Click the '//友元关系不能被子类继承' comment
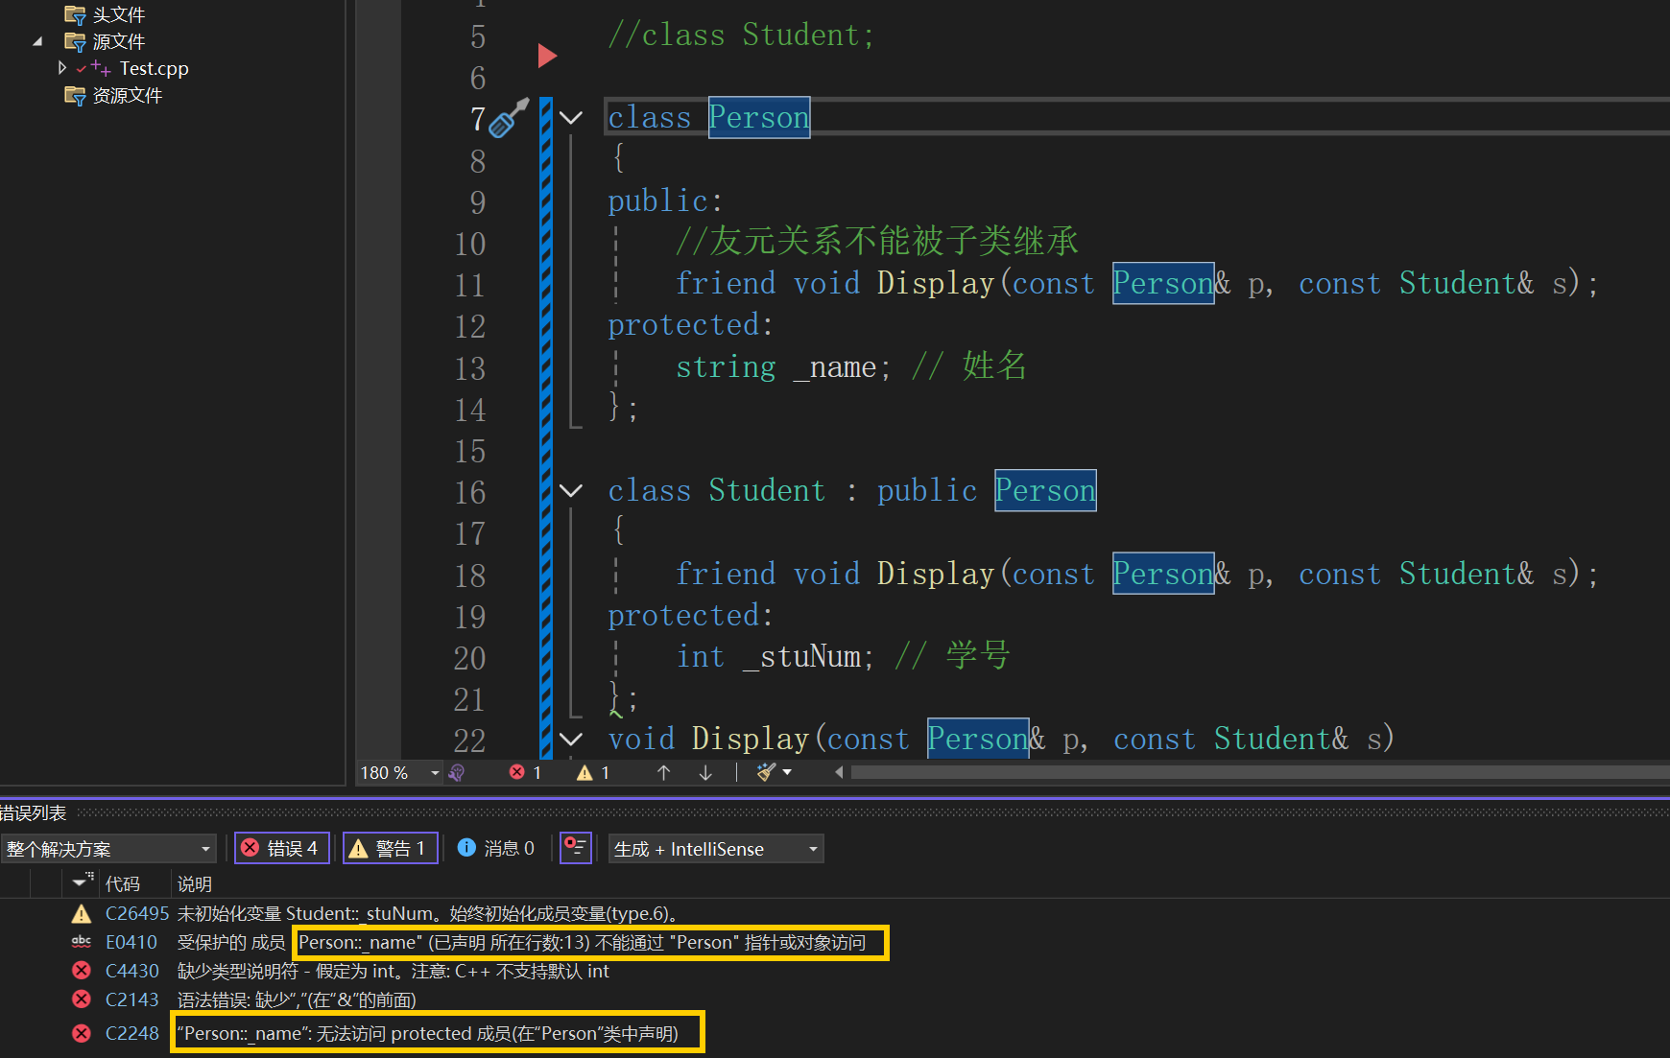 877,241
